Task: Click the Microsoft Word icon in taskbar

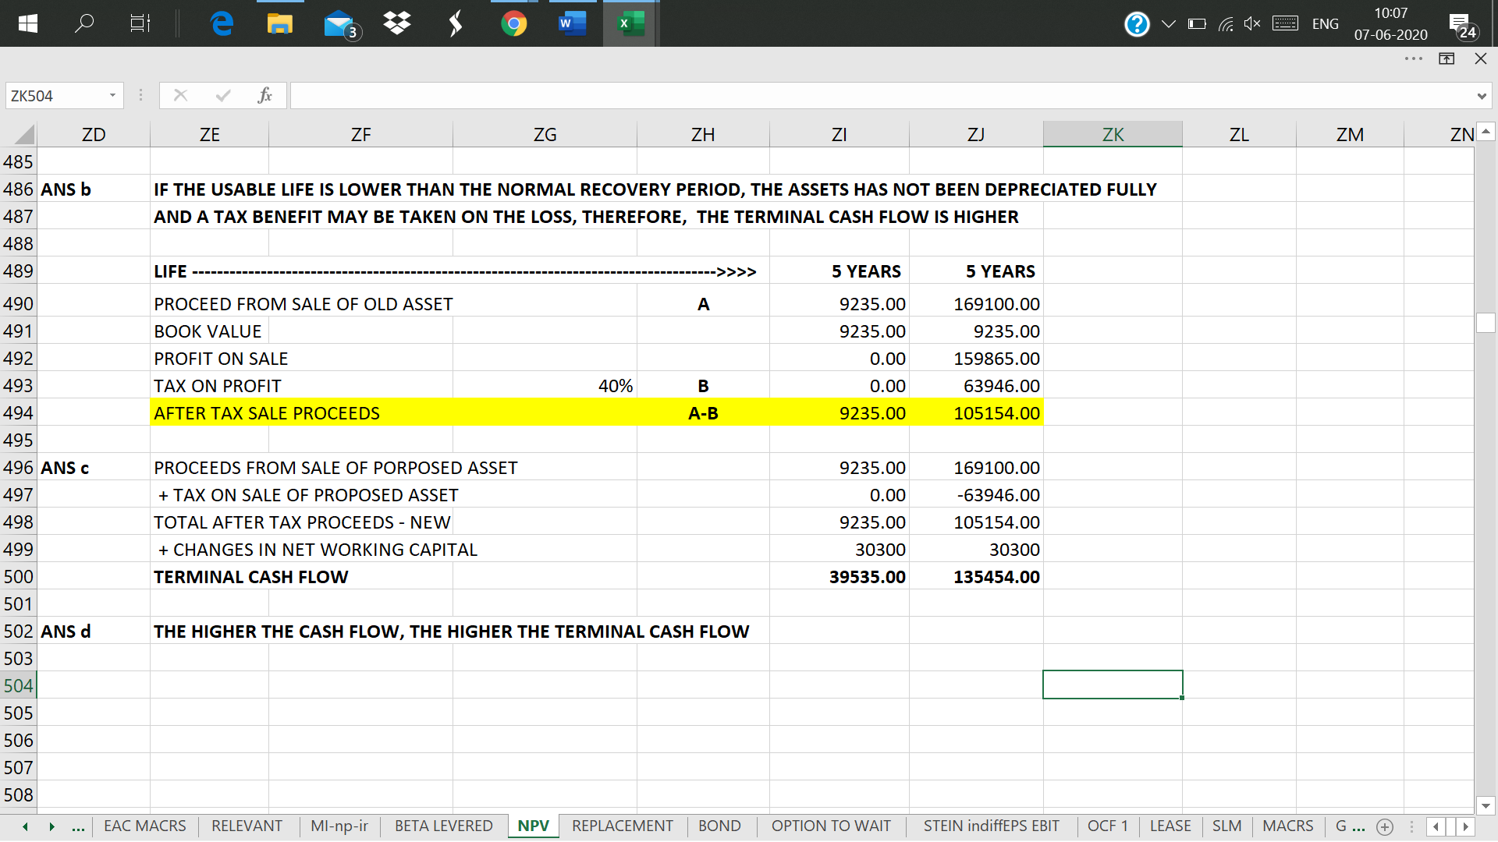Action: coord(571,23)
